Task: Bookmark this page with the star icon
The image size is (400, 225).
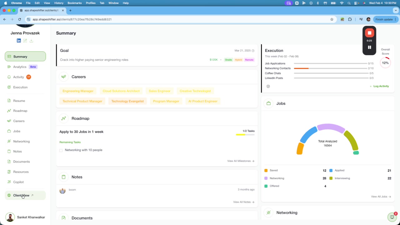Action: 332,19
